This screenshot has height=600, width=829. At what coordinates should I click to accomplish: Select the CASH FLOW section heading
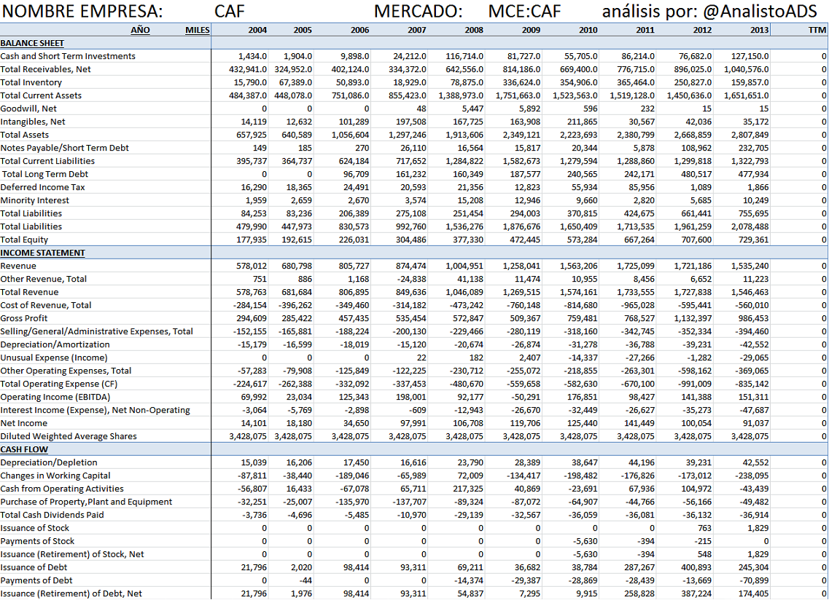tap(24, 449)
